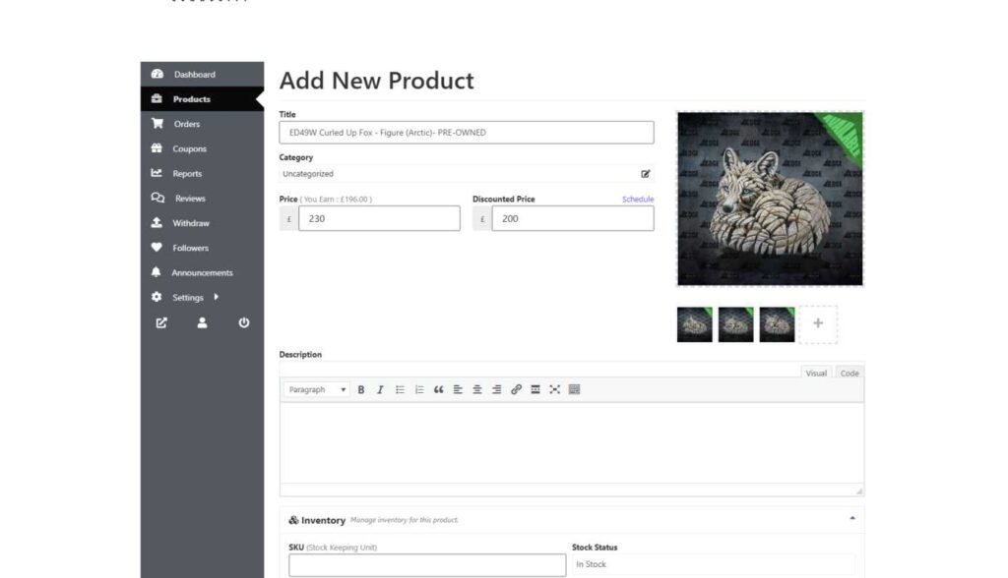Insert a link using the link icon
The width and height of the screenshot is (1008, 578).
click(516, 390)
